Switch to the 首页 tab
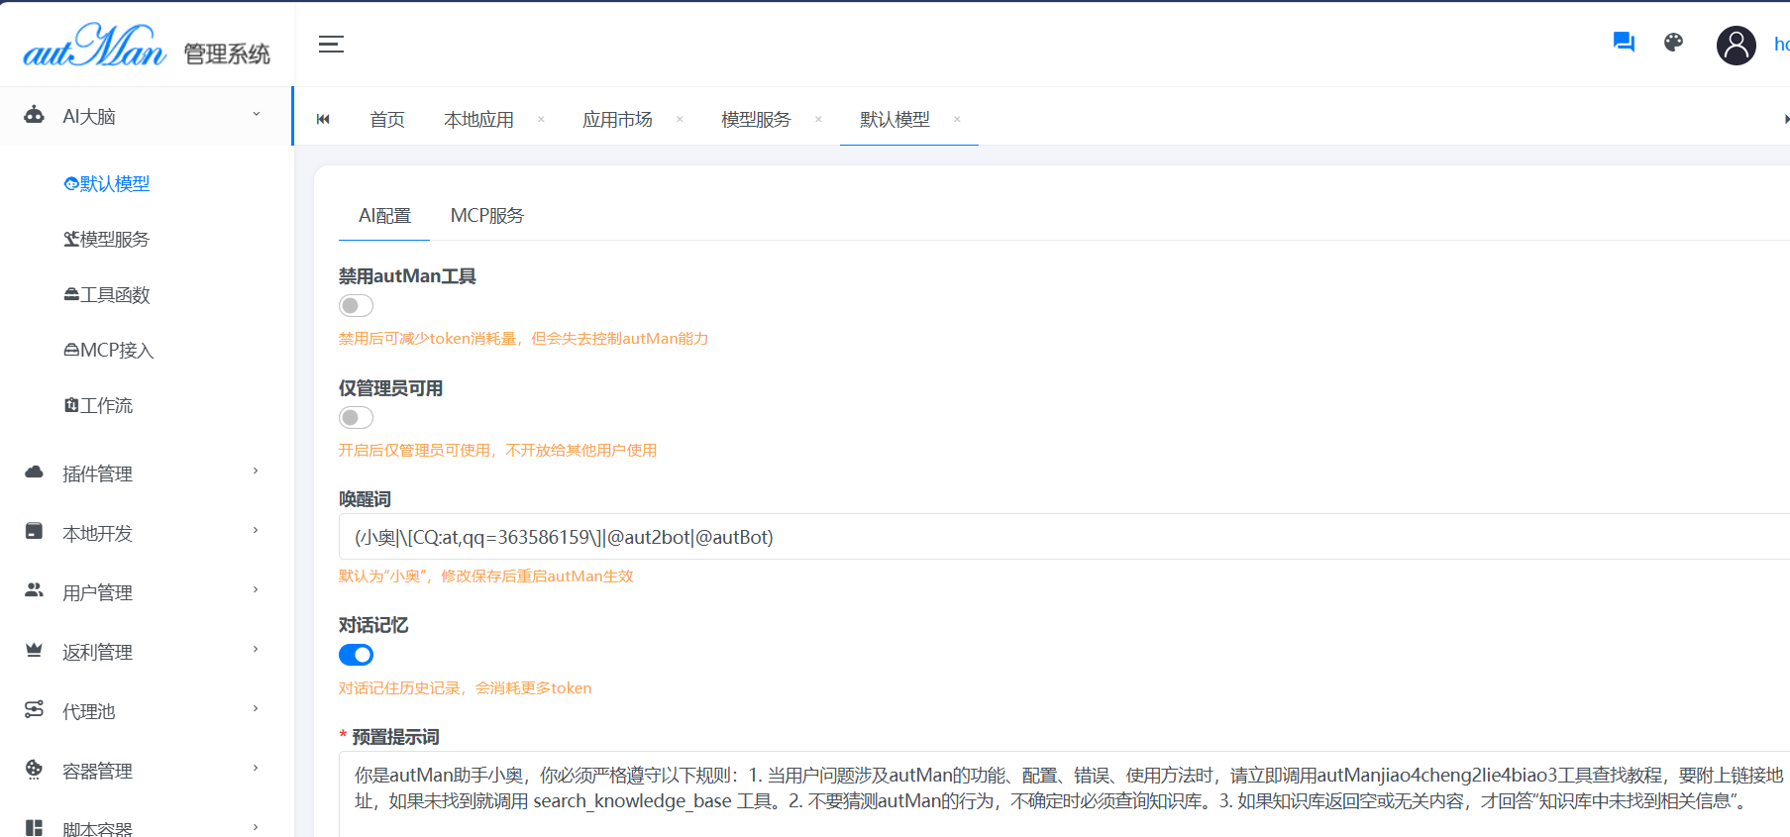Viewport: 1790px width, 837px height. pyautogui.click(x=387, y=120)
